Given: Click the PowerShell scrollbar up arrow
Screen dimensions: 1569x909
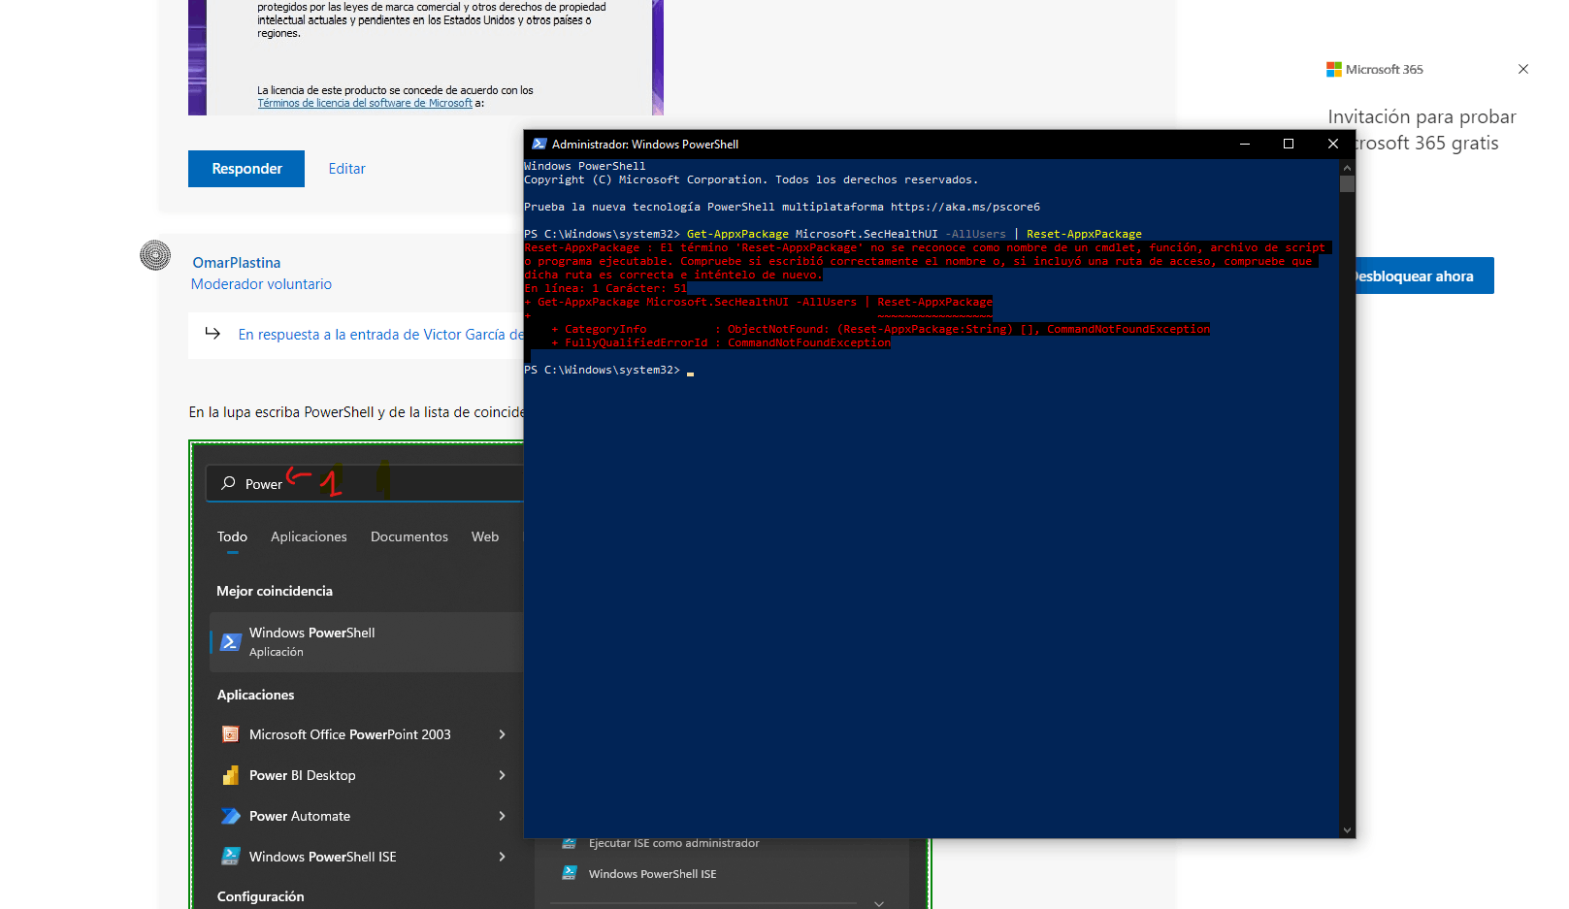Looking at the screenshot, I should [1347, 167].
